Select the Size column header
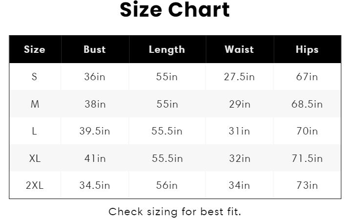 coord(34,49)
